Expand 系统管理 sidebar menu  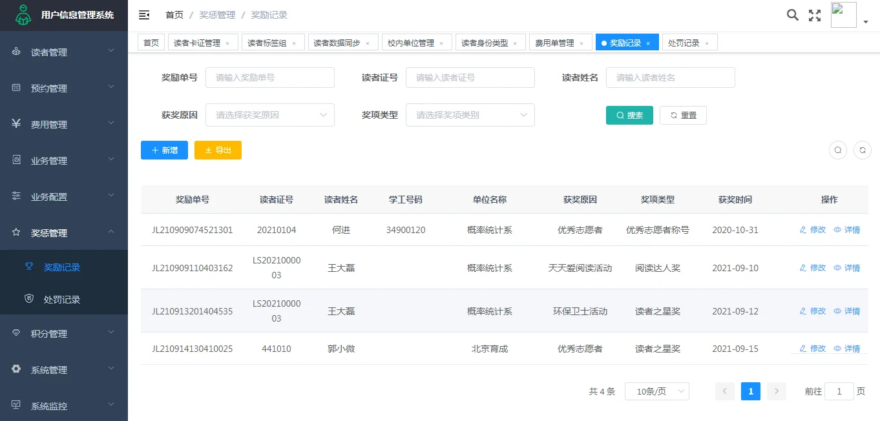click(64, 370)
